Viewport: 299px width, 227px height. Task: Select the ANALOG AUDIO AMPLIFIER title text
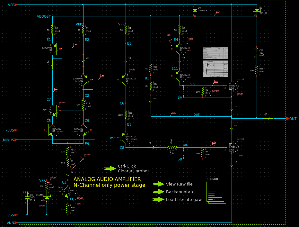(x=107, y=179)
